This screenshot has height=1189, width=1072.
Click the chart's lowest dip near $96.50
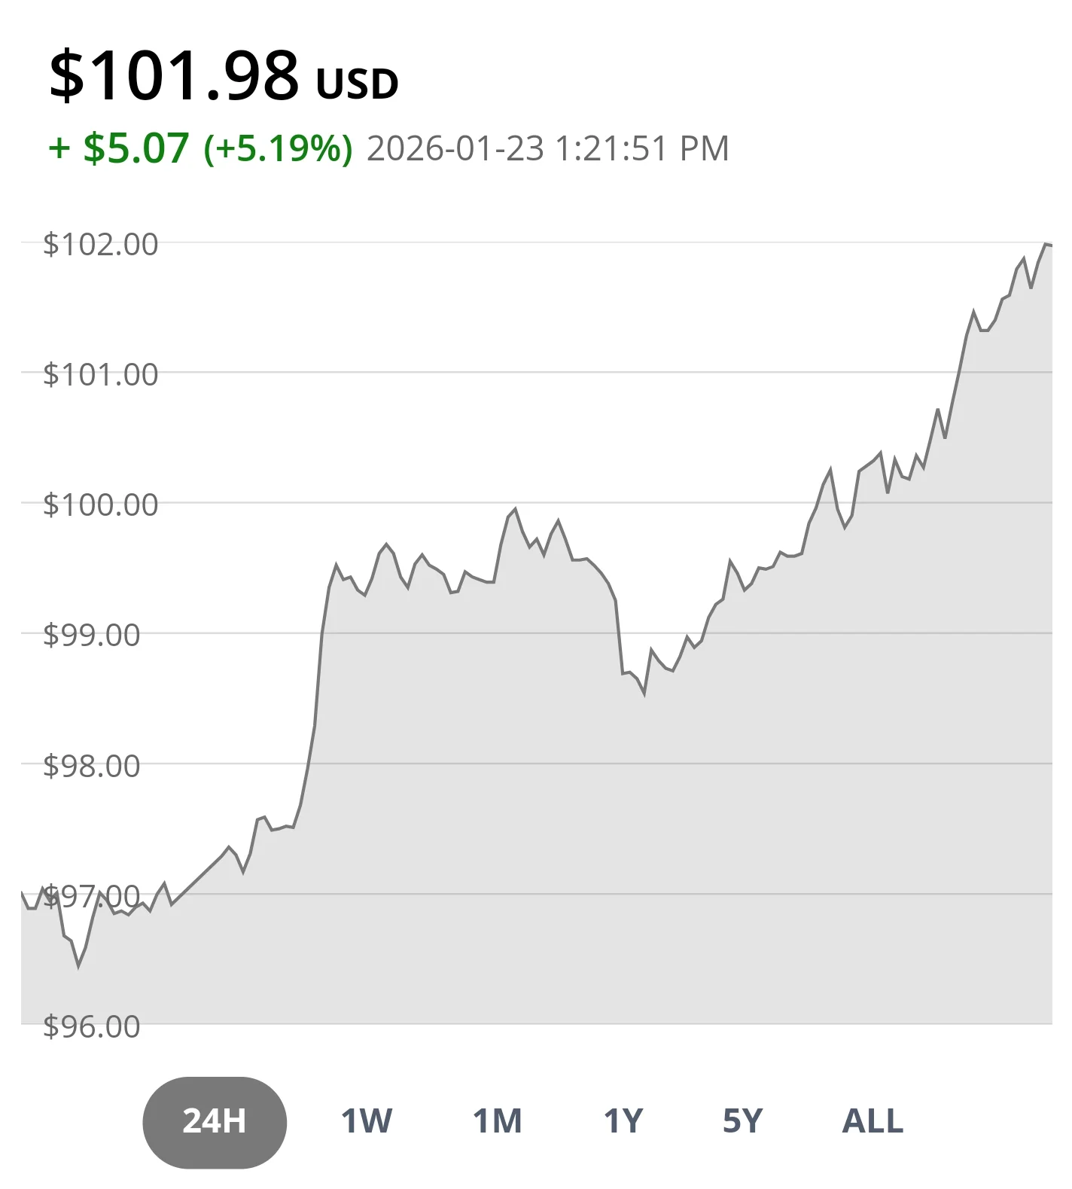click(x=78, y=965)
